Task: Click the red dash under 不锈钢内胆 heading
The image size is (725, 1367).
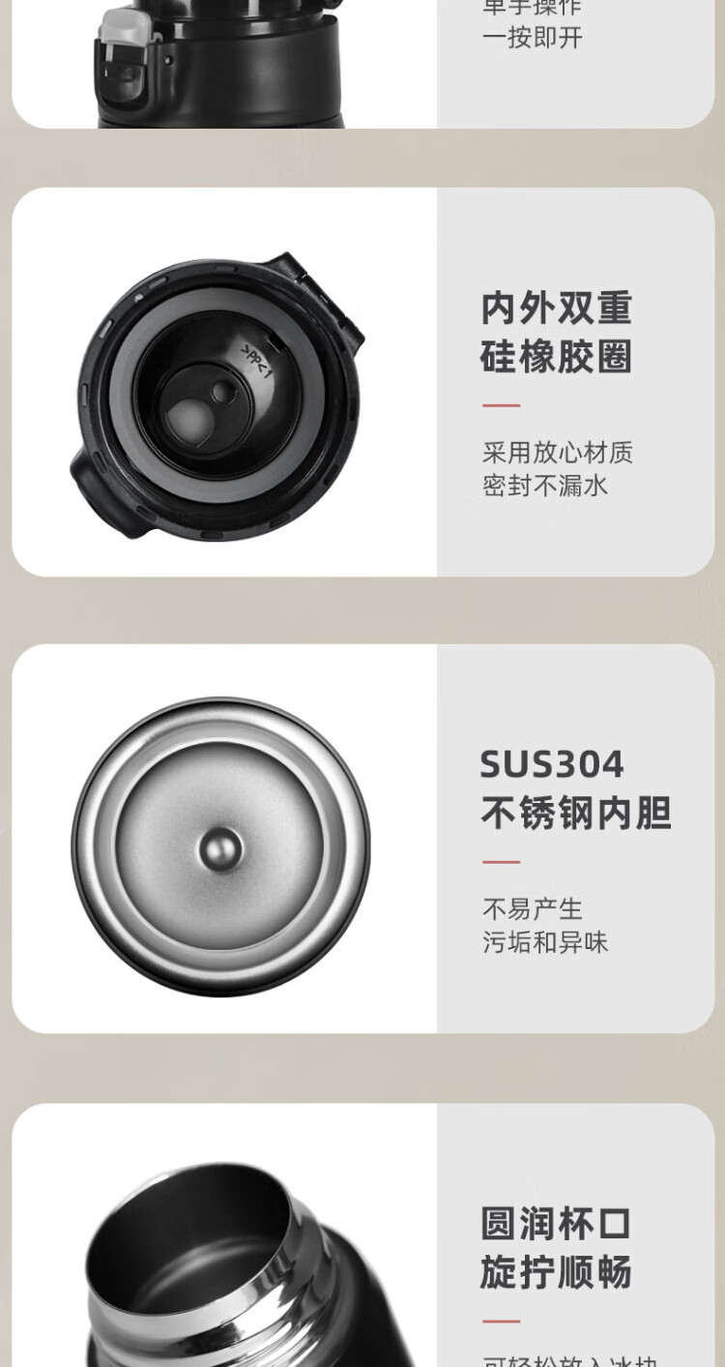Action: coord(502,861)
